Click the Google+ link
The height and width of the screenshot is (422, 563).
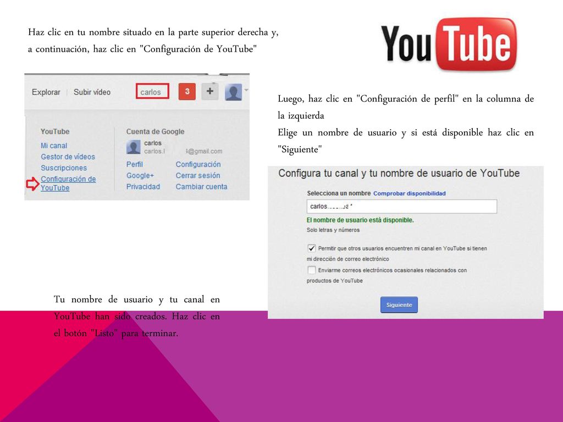[x=140, y=175]
